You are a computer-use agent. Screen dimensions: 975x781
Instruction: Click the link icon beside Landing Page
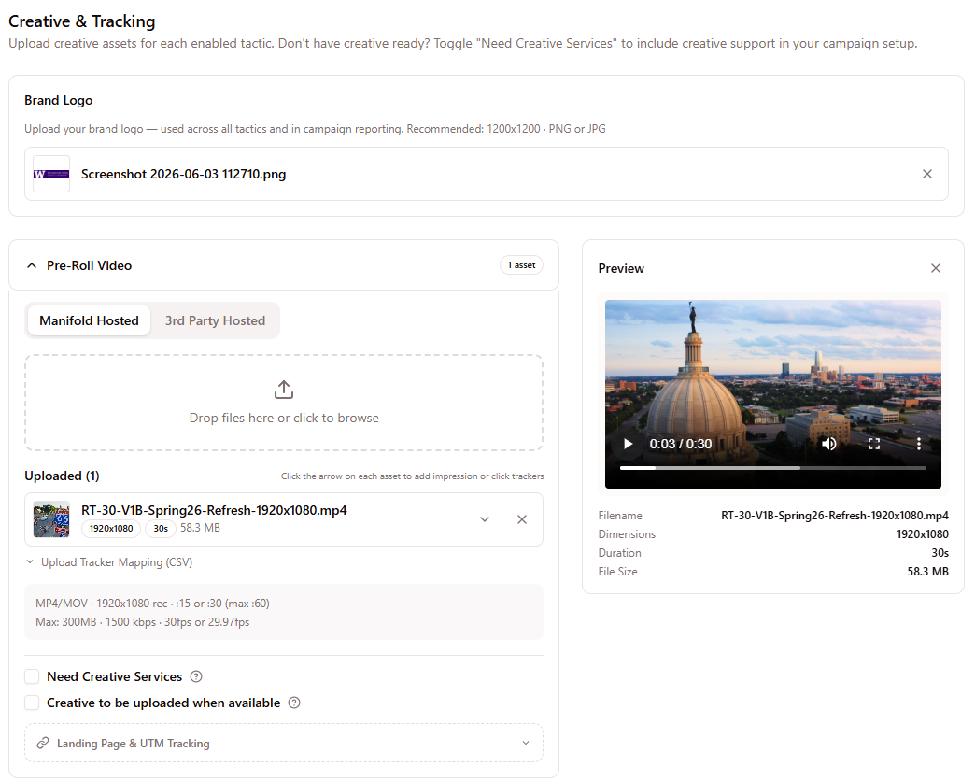[x=43, y=743]
